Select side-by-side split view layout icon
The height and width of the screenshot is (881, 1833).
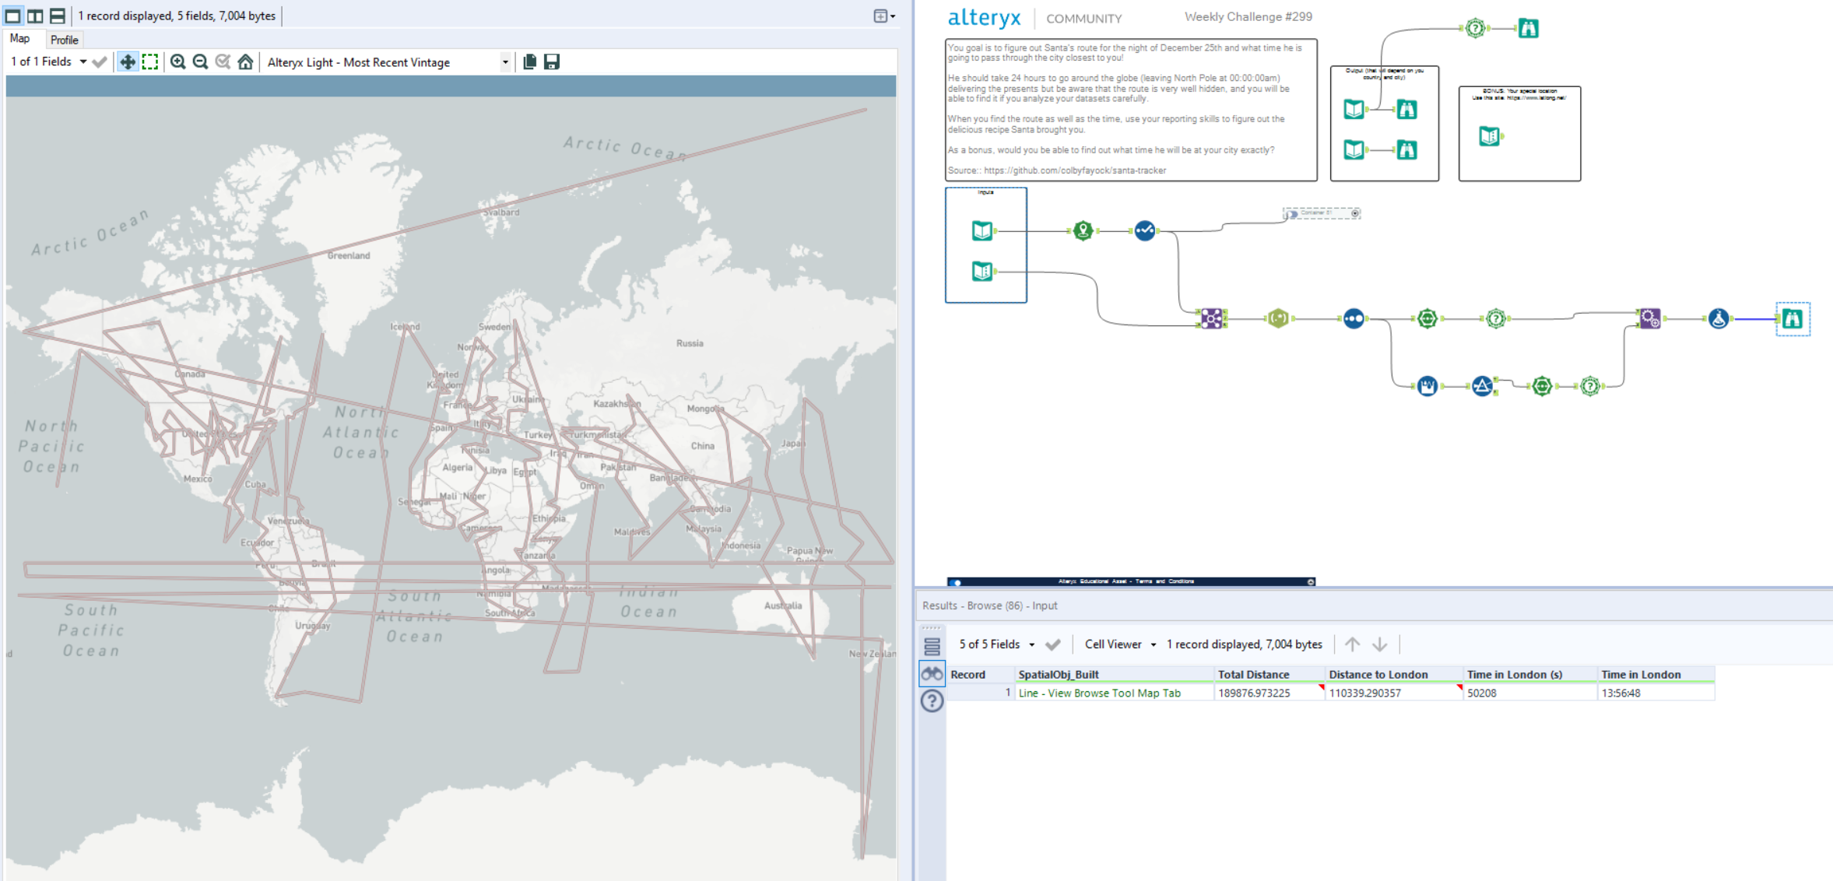[35, 16]
